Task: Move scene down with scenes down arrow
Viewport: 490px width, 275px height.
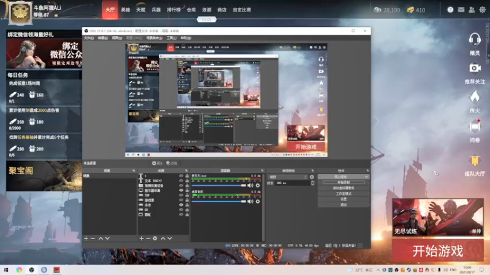Action: coord(108,238)
